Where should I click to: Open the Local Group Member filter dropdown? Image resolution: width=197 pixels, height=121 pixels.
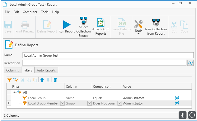click(x=62, y=103)
